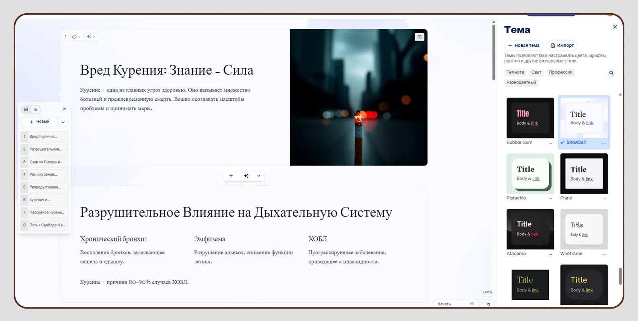The height and width of the screenshot is (321, 638).
Task: Switch the outline to filmstrip view
Action: pos(26,110)
